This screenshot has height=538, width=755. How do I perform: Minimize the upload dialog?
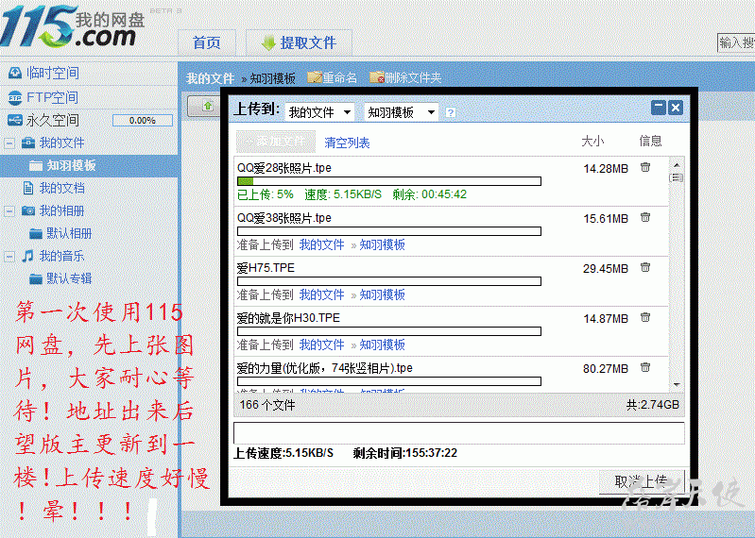click(x=659, y=108)
